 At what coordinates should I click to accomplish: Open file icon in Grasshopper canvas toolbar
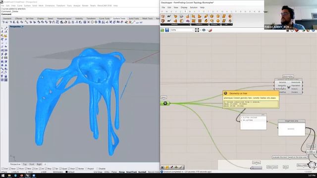[162, 30]
